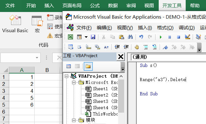This screenshot has width=206, height=124.
Task: Run the macro with the green play button
Action: [161, 37]
